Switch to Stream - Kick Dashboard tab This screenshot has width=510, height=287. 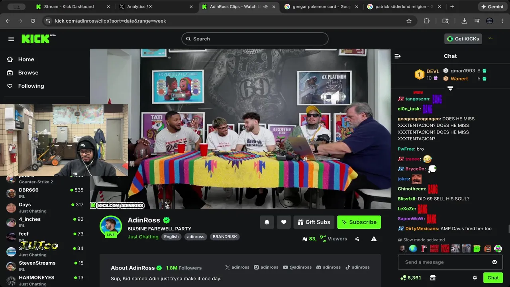coord(73,7)
